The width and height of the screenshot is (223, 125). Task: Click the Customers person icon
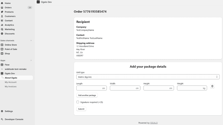point(2,16)
